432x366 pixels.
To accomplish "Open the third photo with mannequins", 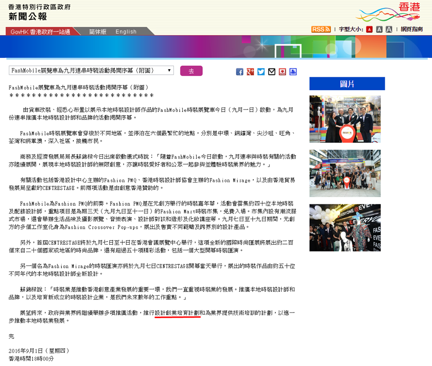I will pos(345,228).
